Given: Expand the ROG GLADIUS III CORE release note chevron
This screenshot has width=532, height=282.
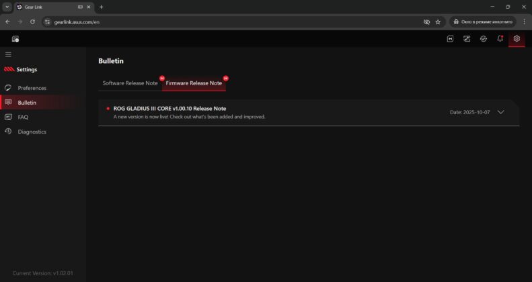Looking at the screenshot, I should pos(501,112).
